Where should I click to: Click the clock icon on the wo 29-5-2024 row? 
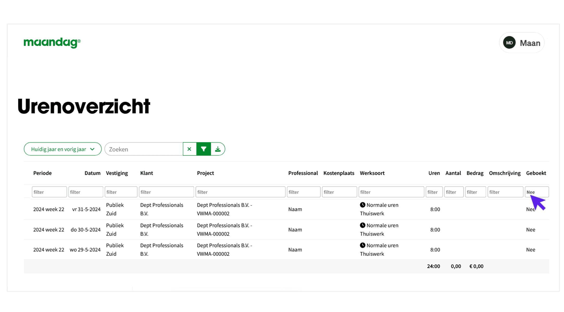[363, 245]
